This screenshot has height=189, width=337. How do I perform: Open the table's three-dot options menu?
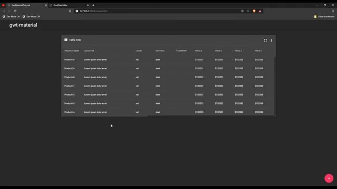coord(271,40)
